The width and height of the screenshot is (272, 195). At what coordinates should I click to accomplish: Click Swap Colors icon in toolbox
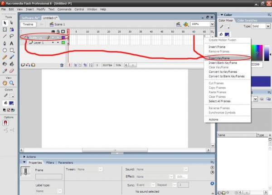pyautogui.click(x=13, y=110)
